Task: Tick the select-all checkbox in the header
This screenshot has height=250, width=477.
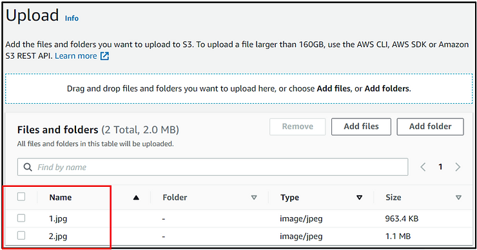Action: click(21, 197)
